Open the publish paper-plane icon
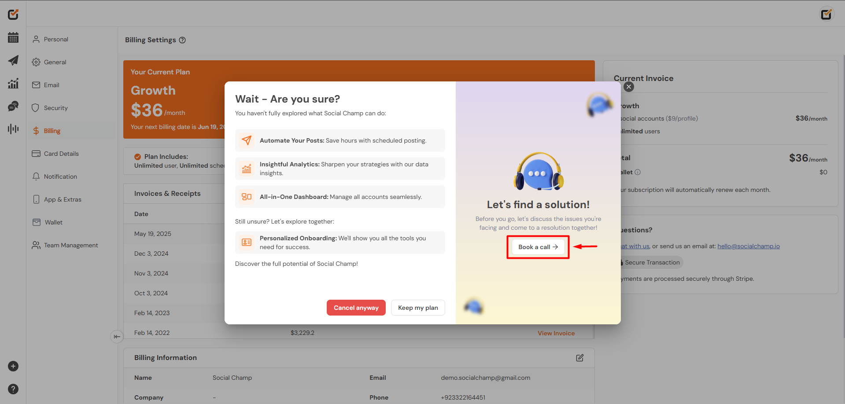The height and width of the screenshot is (404, 845). 13,60
